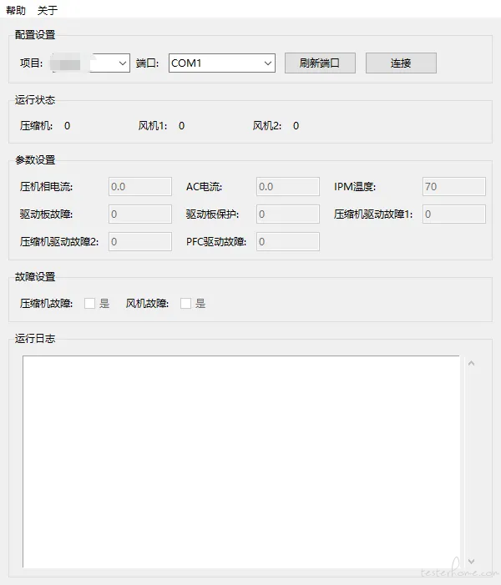Click the COM1 port text box
The width and height of the screenshot is (501, 585).
click(x=213, y=63)
